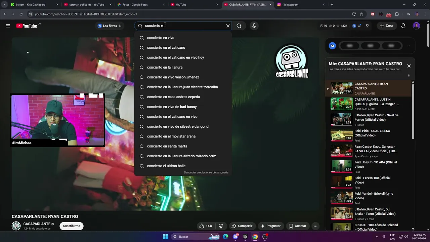This screenshot has height=242, width=430.
Task: Click the Preguntar button
Action: click(270, 226)
